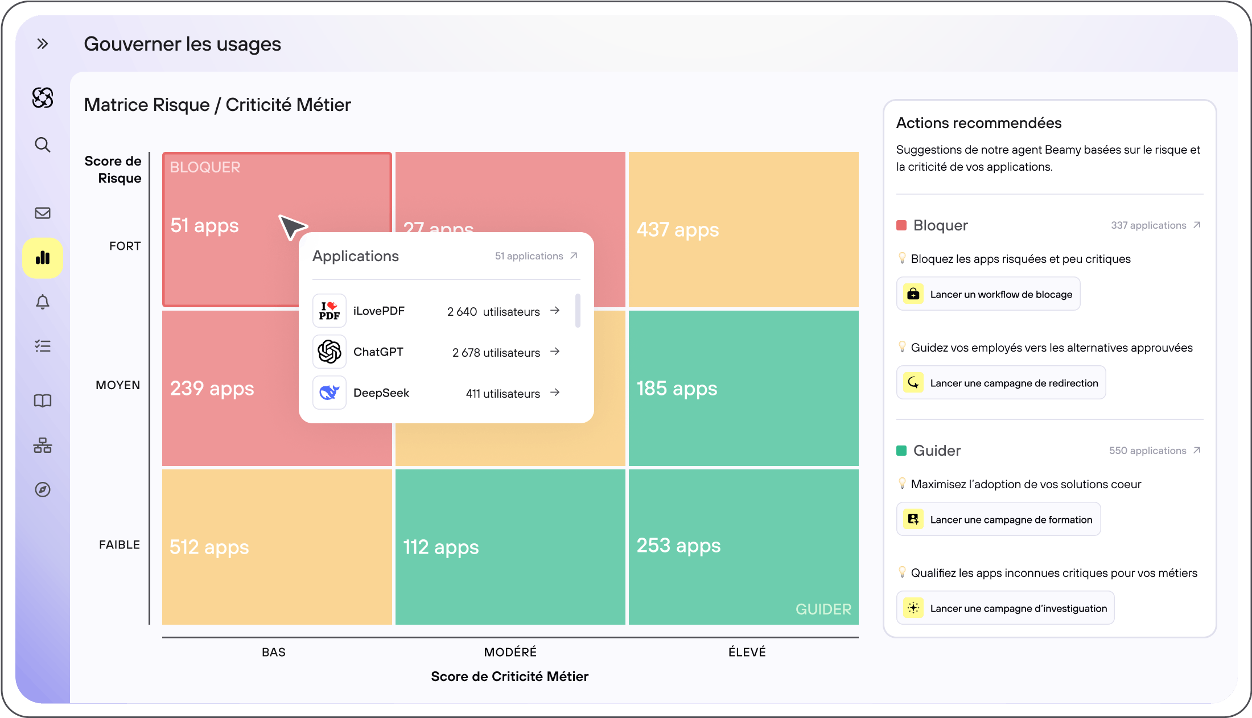The image size is (1252, 718).
Task: Open 51 applications link in popup
Action: point(536,256)
